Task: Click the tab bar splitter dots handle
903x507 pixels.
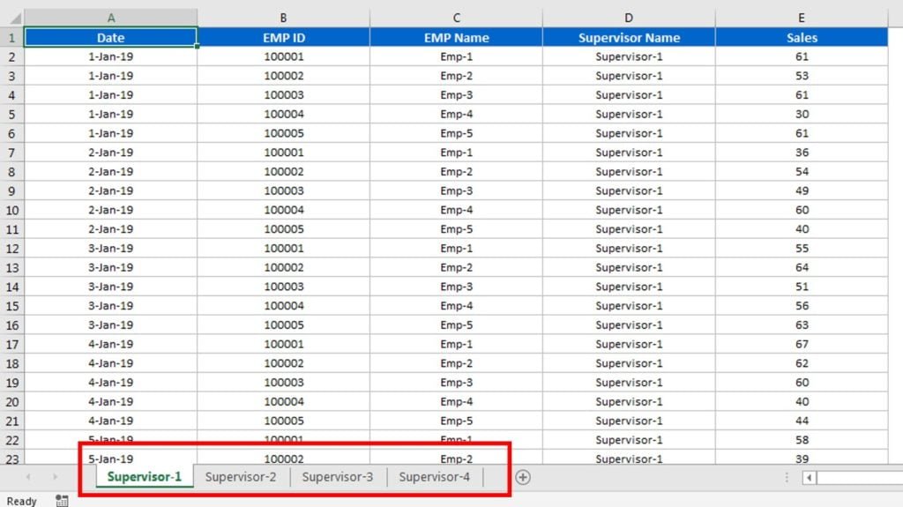Action: point(787,477)
